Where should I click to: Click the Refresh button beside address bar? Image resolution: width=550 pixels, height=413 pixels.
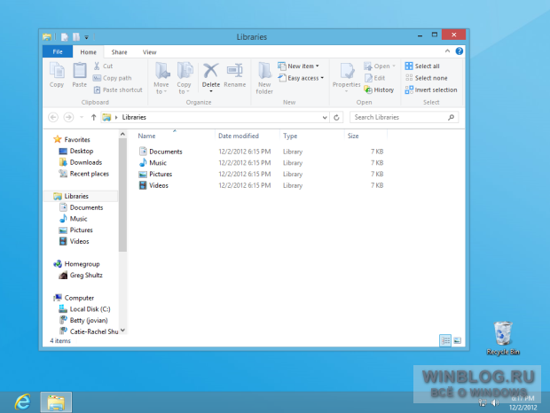[336, 117]
